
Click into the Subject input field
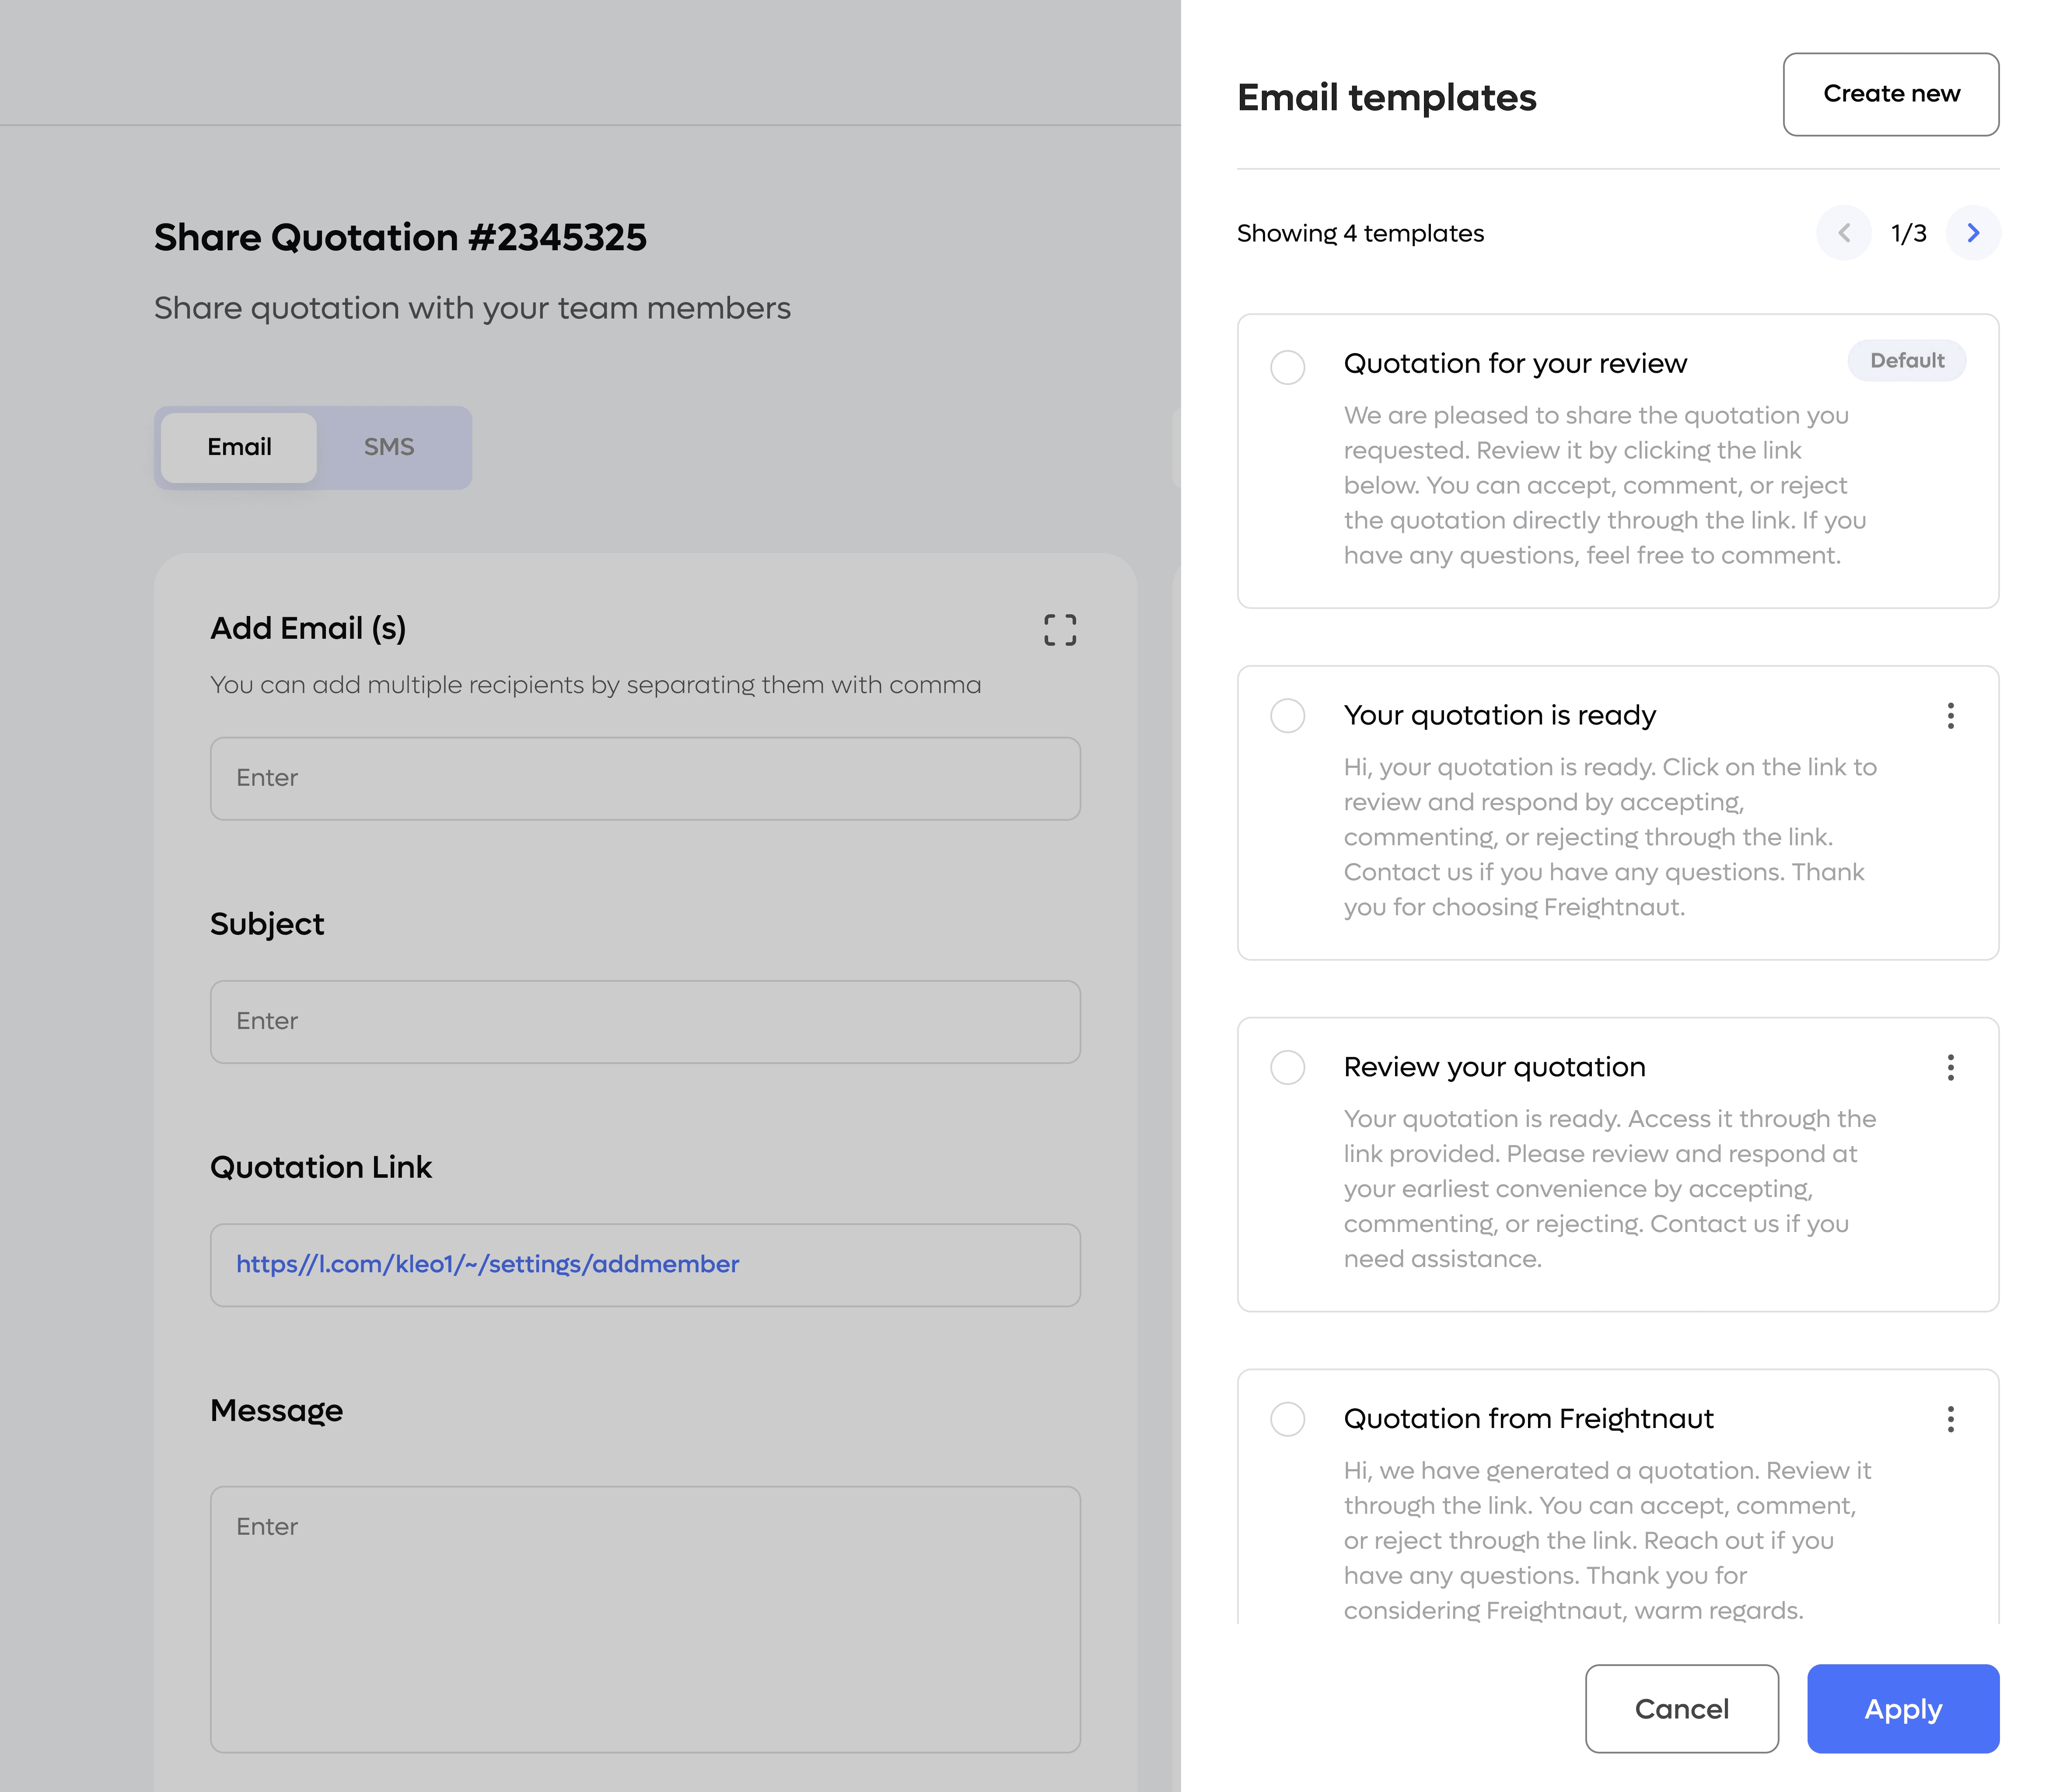[645, 1021]
